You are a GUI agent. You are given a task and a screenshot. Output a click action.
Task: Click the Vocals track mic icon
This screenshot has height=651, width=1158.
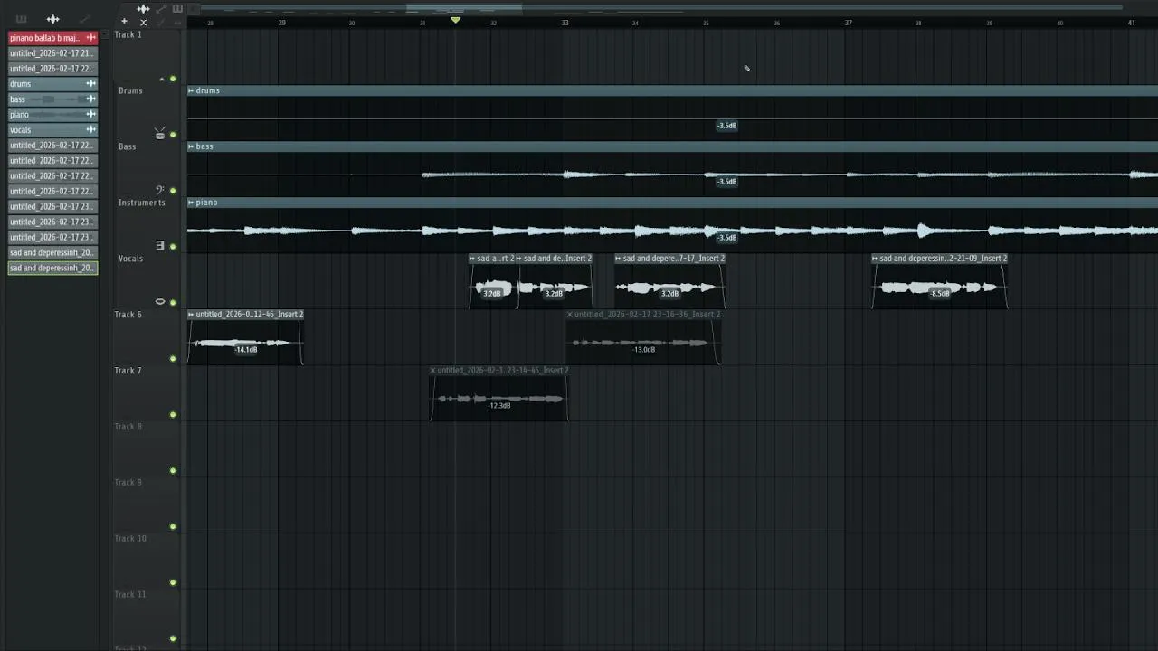point(160,301)
